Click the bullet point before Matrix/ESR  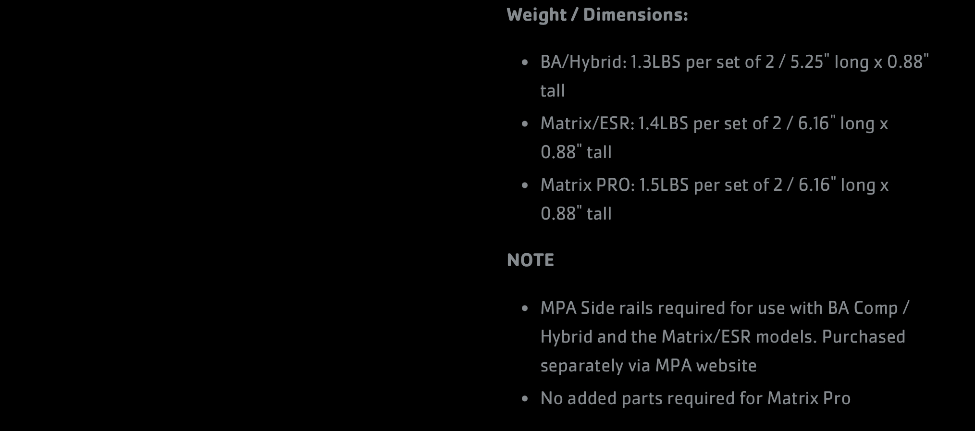tap(525, 124)
